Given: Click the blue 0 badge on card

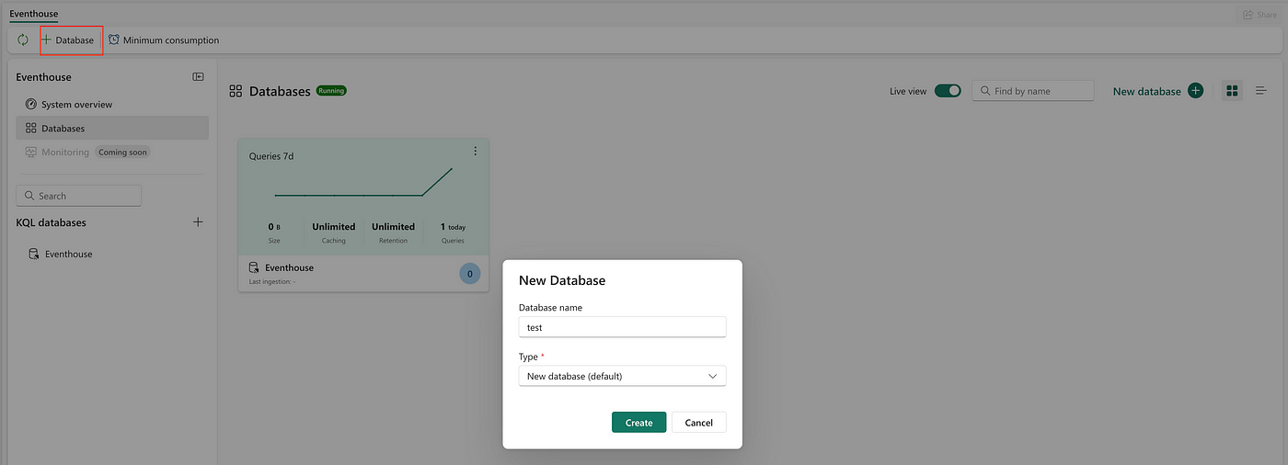Looking at the screenshot, I should [469, 274].
